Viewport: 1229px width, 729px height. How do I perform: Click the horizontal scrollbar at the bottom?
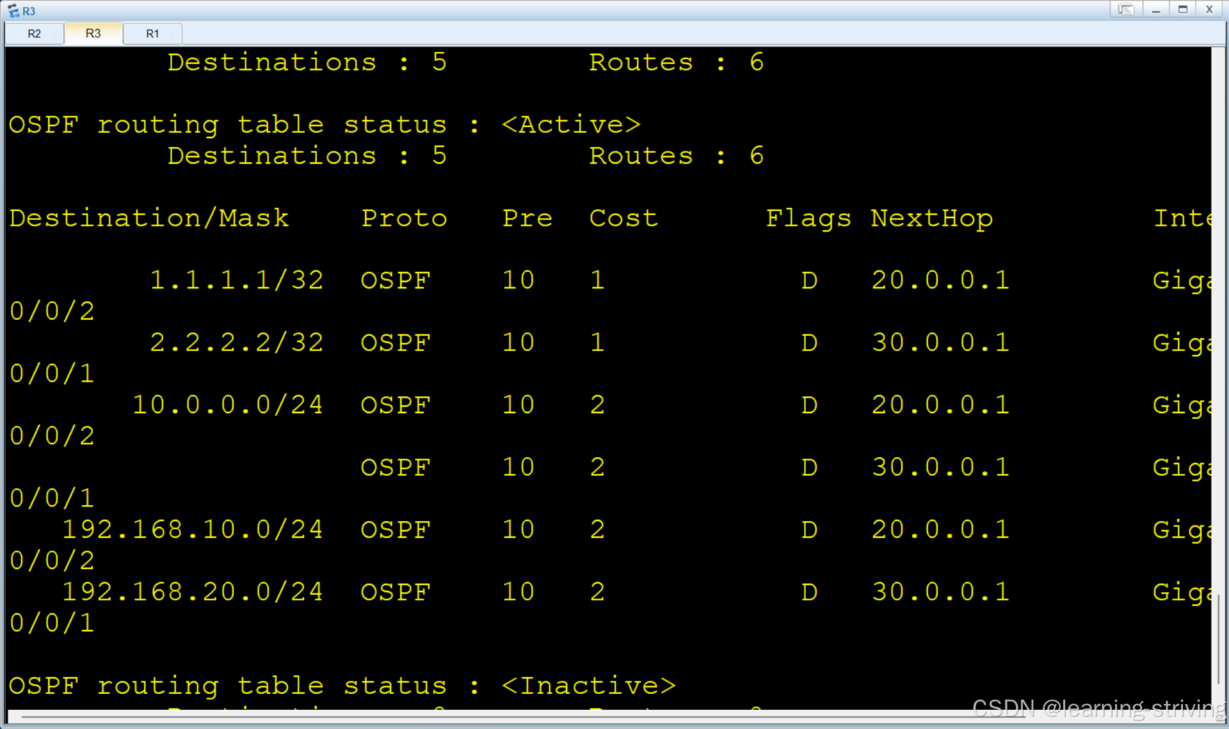click(x=512, y=717)
